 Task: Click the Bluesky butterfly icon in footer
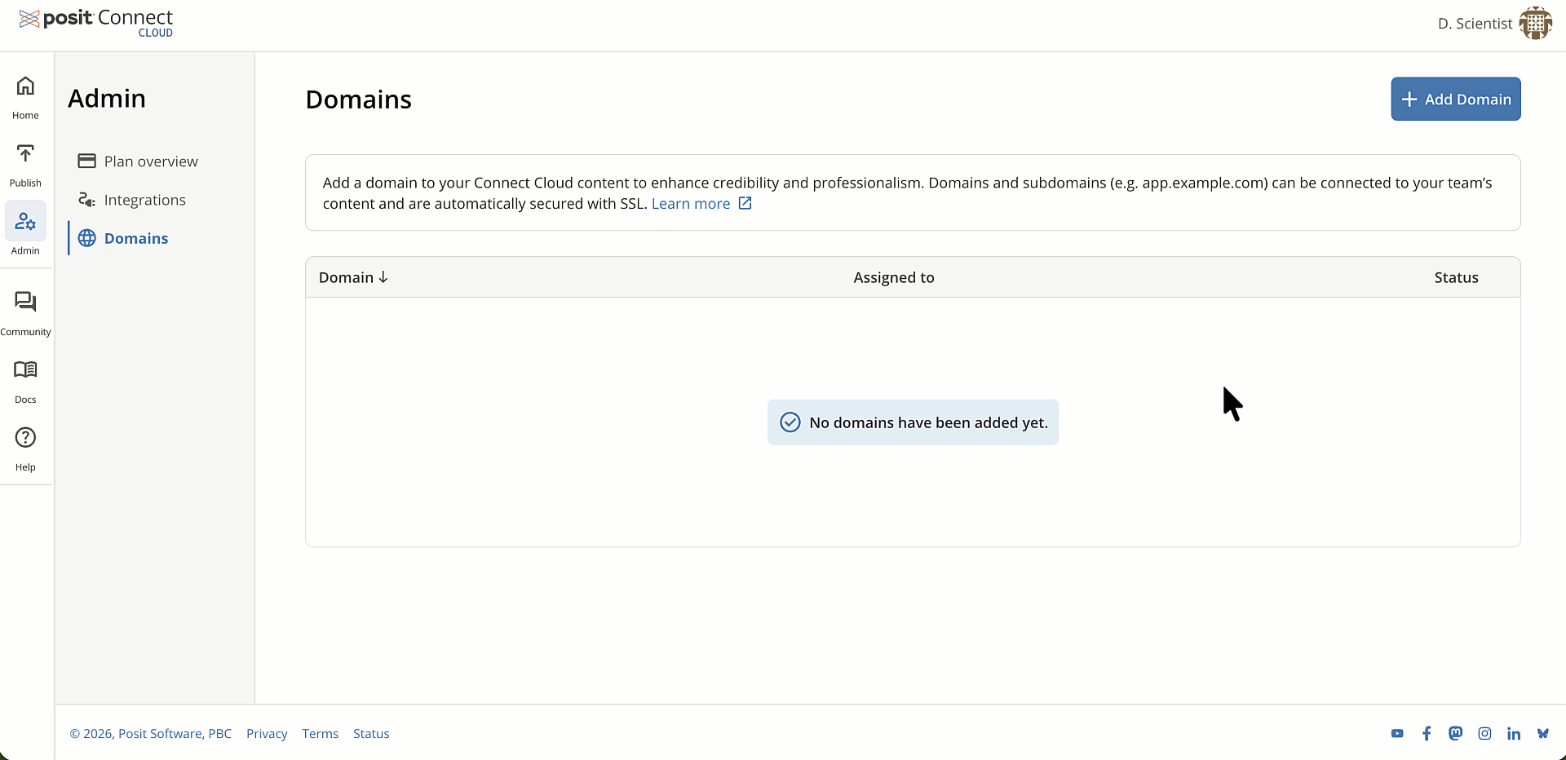pos(1542,734)
